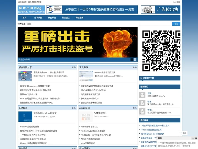Click 更多 in the autoit3研究 section
198x149 pixels.
134,108
